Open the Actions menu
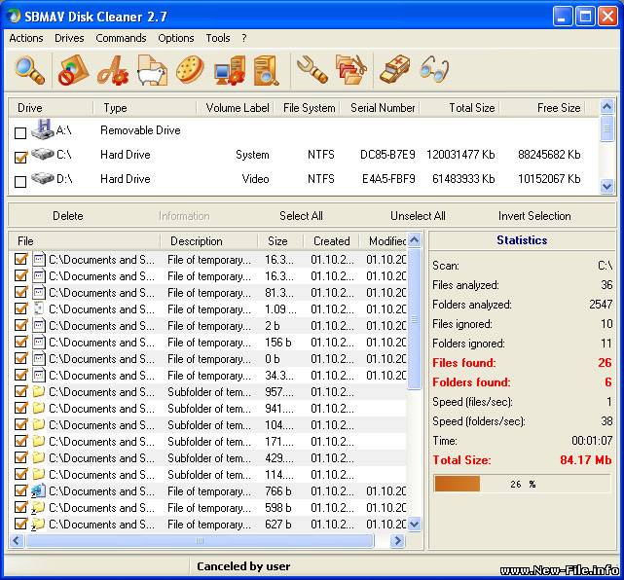Image resolution: width=624 pixels, height=580 pixels. coord(26,38)
